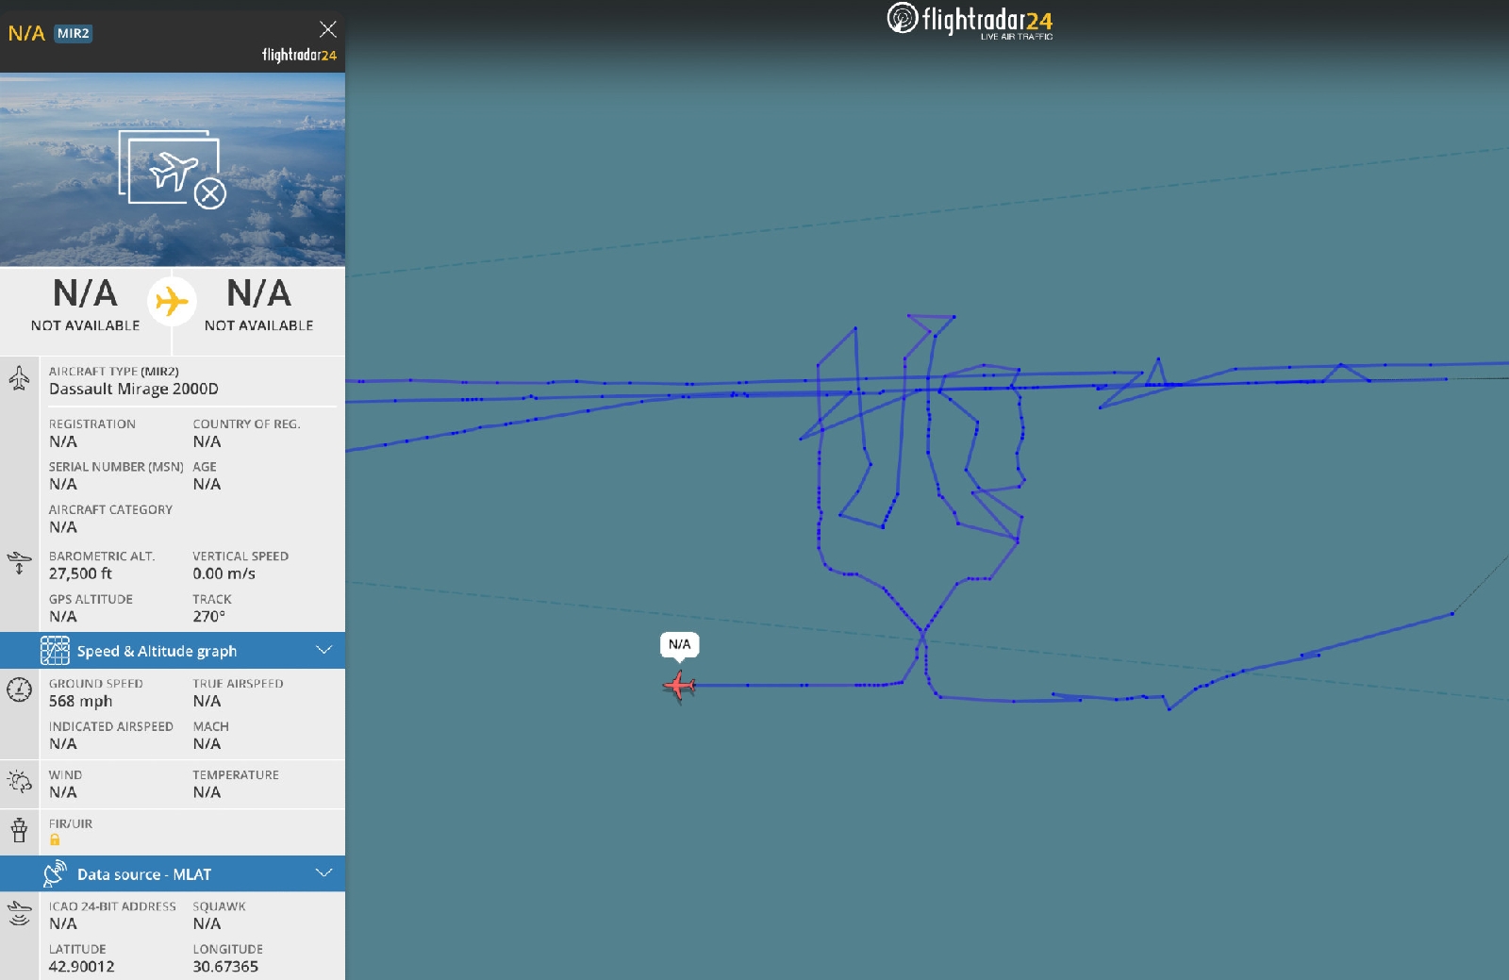Expand the Data source - MLAT chevron
This screenshot has width=1509, height=980.
[323, 872]
